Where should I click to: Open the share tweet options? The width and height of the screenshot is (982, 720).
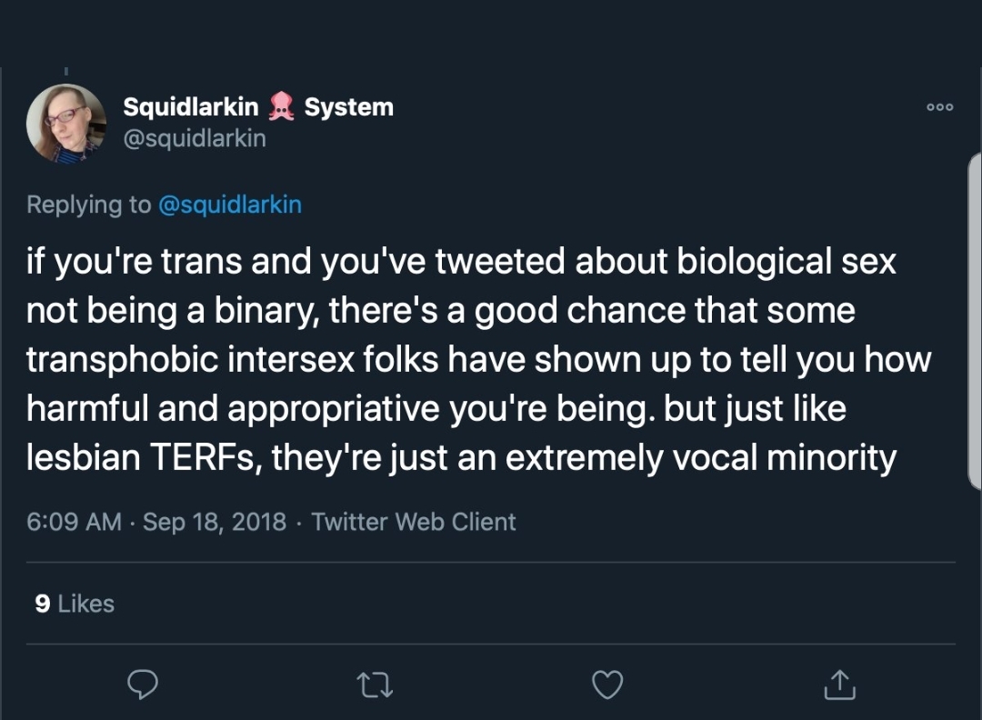pyautogui.click(x=838, y=685)
